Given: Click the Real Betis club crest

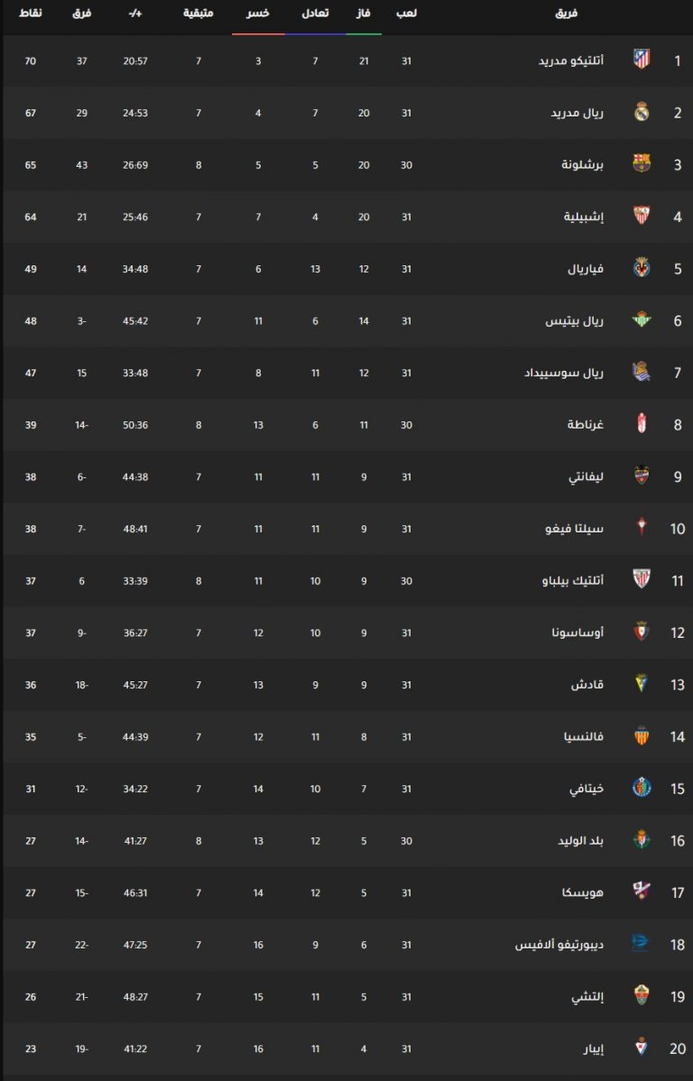Looking at the screenshot, I should pos(642,320).
